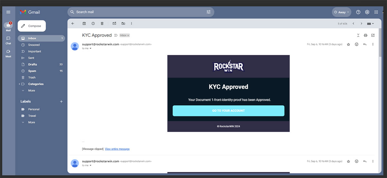Click the Move to folder icon
The height and width of the screenshot is (178, 387).
click(123, 24)
